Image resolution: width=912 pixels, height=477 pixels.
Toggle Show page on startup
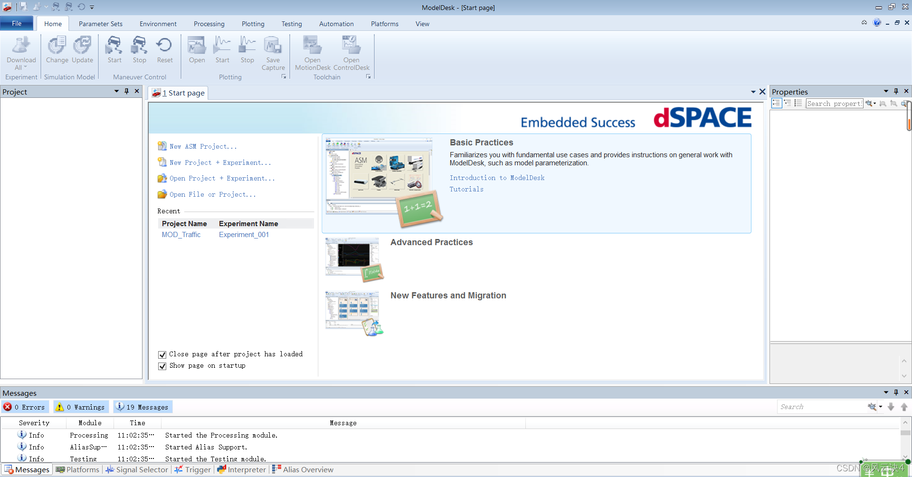click(162, 366)
